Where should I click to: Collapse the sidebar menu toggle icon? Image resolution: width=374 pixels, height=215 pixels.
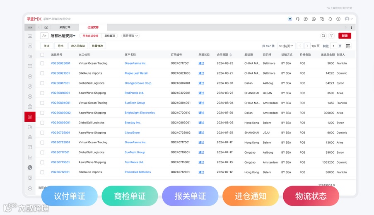(x=30, y=27)
